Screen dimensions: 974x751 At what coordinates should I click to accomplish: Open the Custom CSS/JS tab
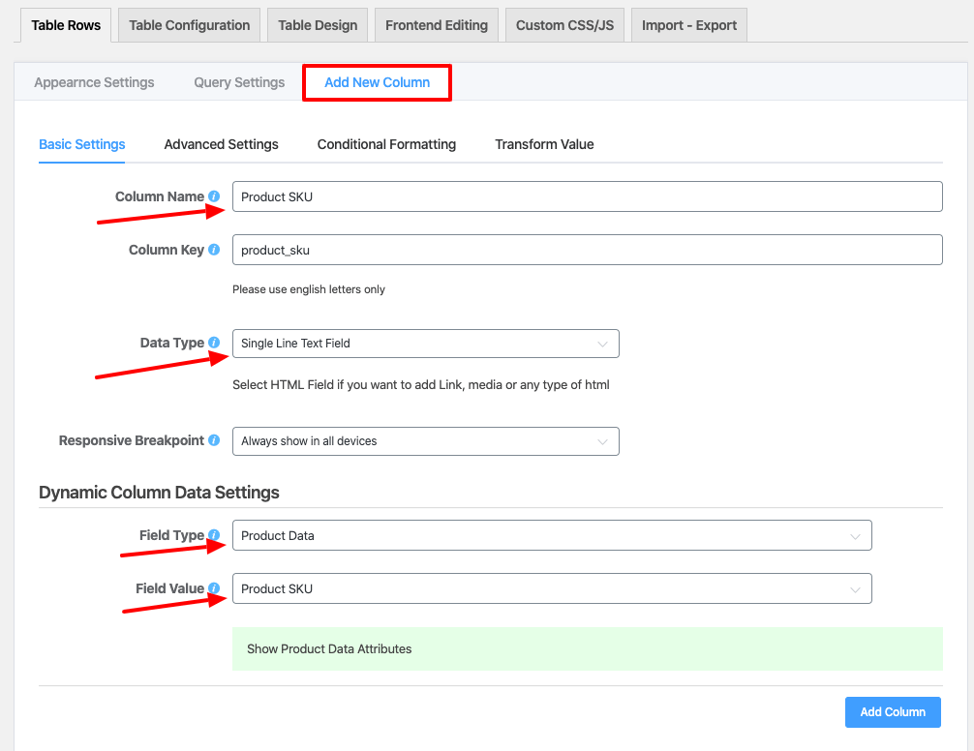point(564,25)
